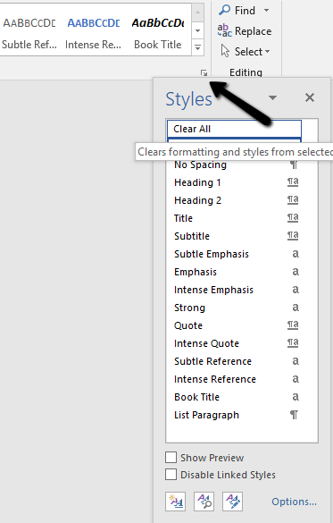
Task: Open the Find dropdown arrow
Action: (x=266, y=11)
